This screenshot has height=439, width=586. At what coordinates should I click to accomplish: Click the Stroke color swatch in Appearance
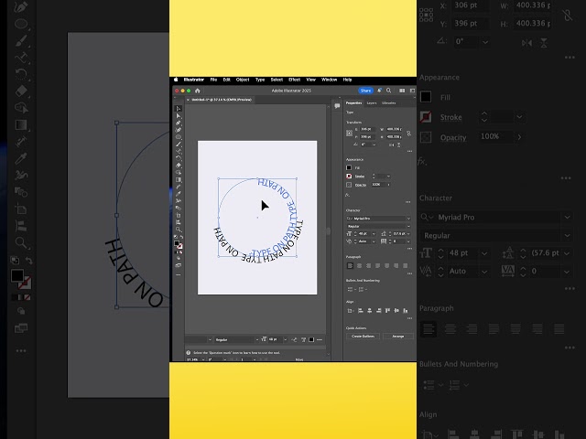point(349,177)
